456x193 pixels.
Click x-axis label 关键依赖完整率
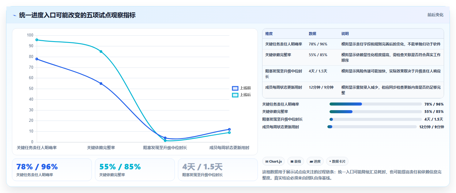point(101,148)
